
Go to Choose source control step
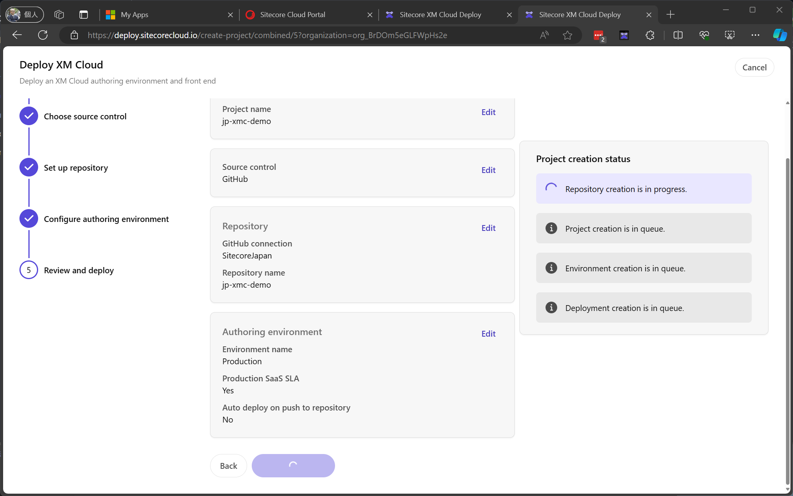pos(85,116)
